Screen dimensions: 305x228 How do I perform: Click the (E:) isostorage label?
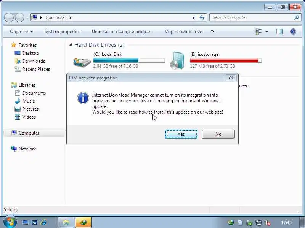pos(204,54)
